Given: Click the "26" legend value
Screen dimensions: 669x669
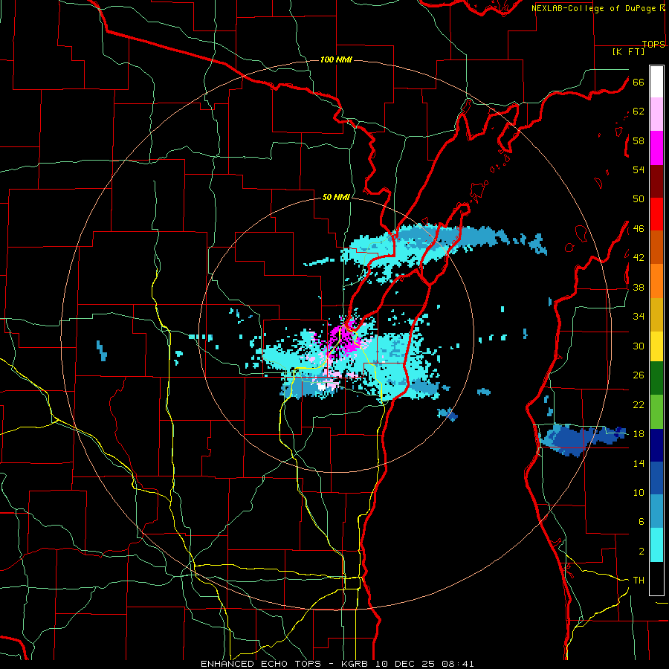Looking at the screenshot, I should pyautogui.click(x=639, y=375).
